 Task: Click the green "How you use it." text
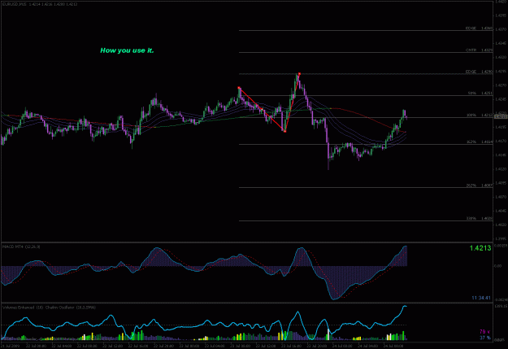point(127,50)
